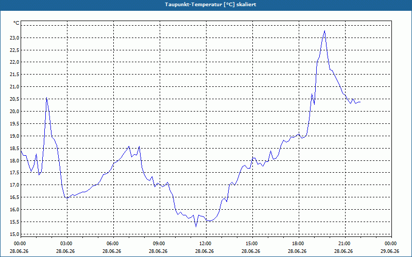Select the °C unit label on the axis

coord(16,23)
